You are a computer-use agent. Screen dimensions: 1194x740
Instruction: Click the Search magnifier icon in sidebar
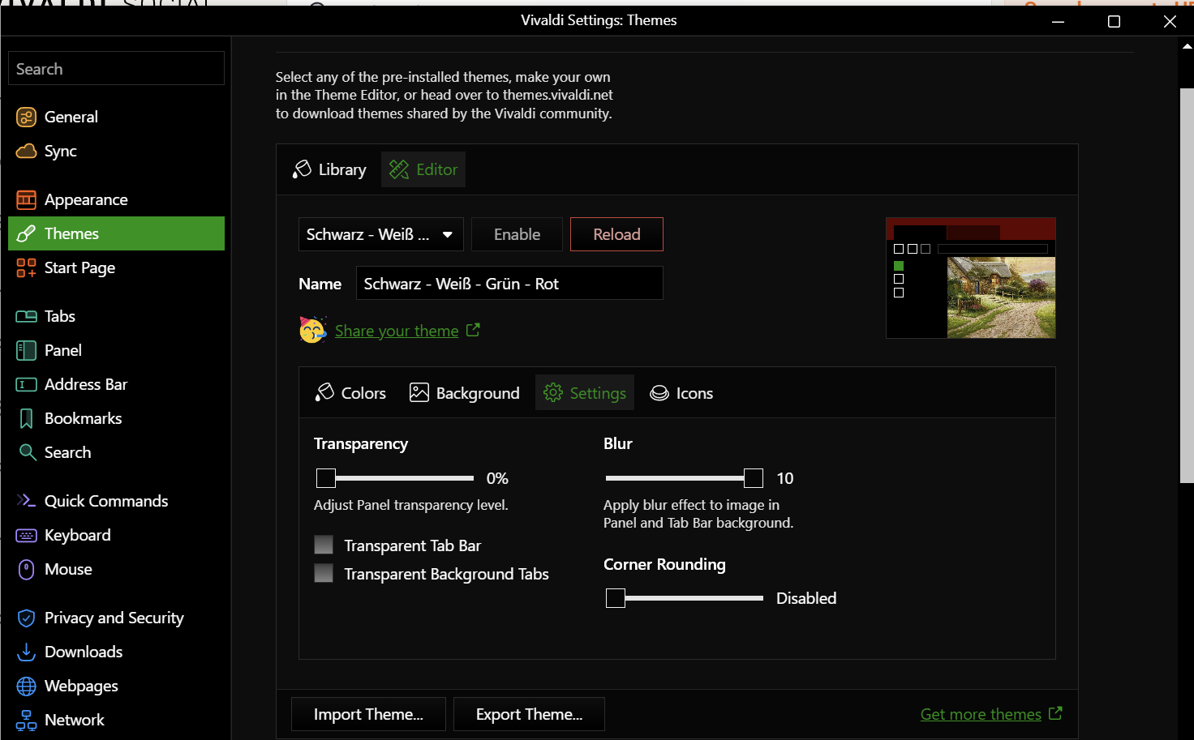pos(28,452)
